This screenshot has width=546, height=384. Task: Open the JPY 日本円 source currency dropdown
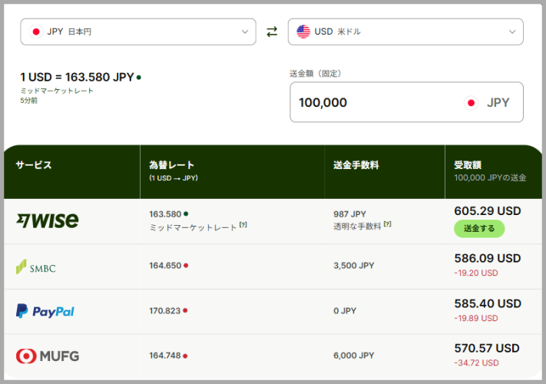coord(138,31)
